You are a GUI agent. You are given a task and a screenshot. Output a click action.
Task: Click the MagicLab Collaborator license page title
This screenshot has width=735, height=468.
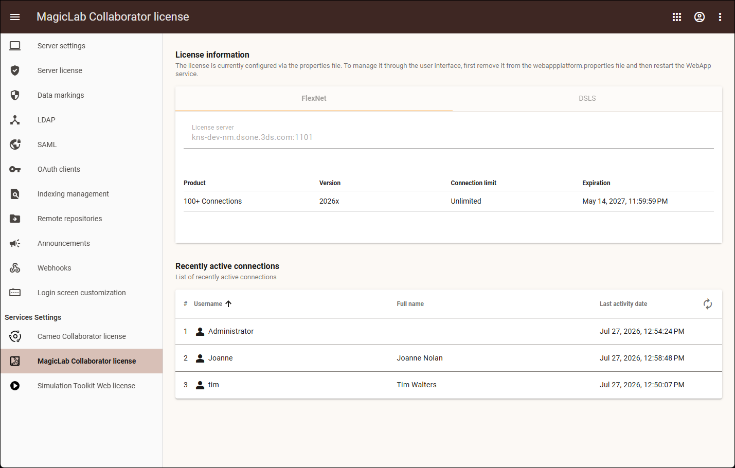tap(113, 17)
